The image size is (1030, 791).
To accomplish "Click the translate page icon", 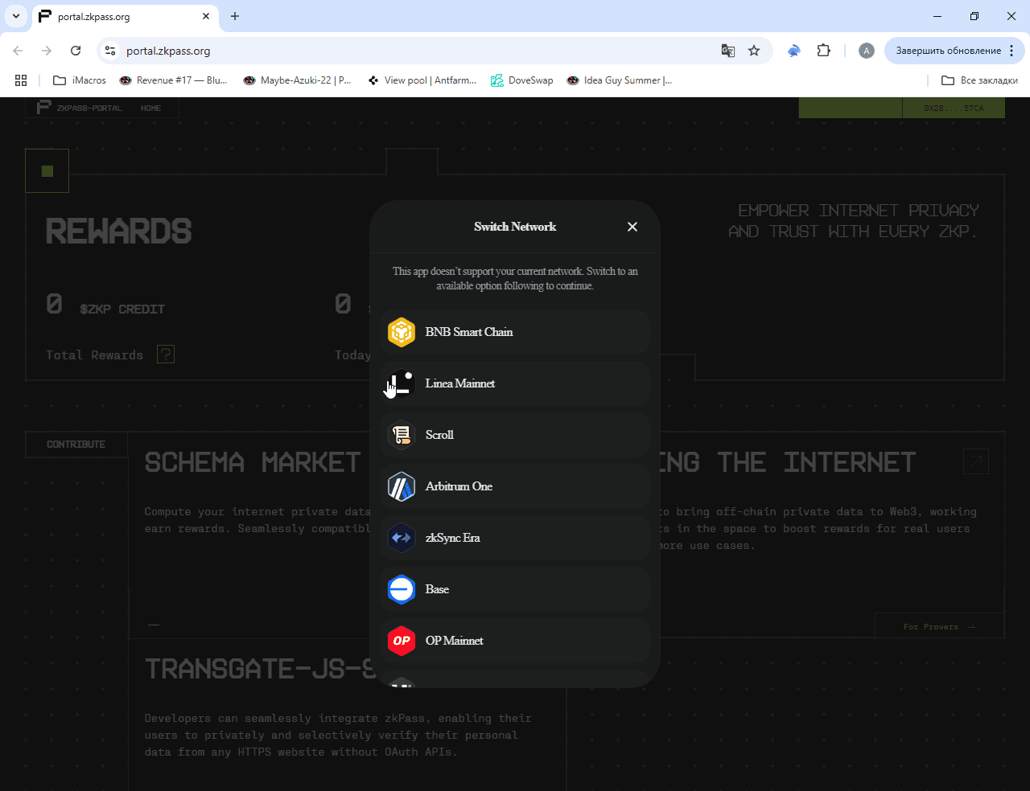I will [728, 51].
